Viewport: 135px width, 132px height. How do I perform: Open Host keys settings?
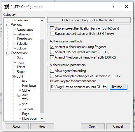pos(29,86)
